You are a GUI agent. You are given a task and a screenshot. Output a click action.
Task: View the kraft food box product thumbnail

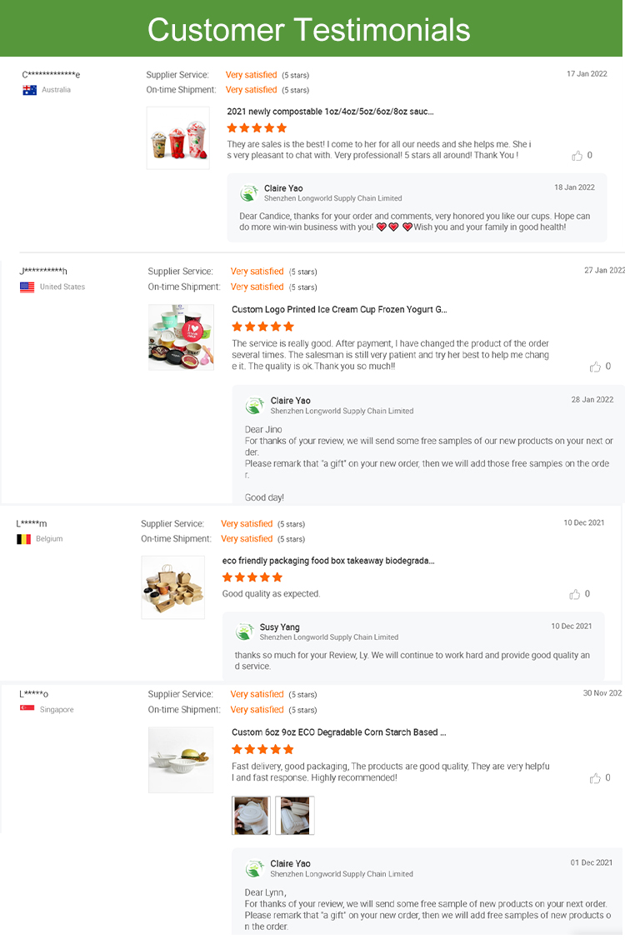172,587
